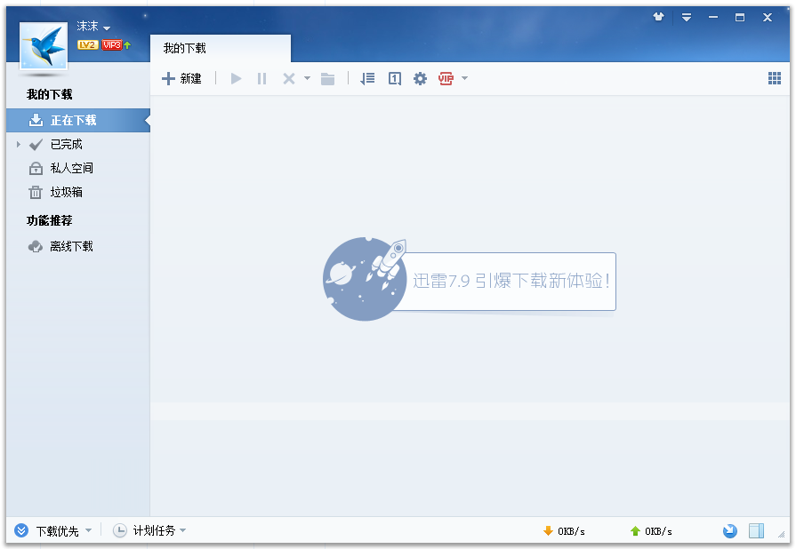Click the window resize grip corner
The width and height of the screenshot is (796, 549).
coord(782,534)
